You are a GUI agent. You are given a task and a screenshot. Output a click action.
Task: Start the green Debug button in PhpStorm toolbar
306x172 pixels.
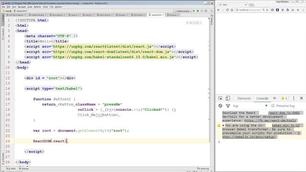197,11
